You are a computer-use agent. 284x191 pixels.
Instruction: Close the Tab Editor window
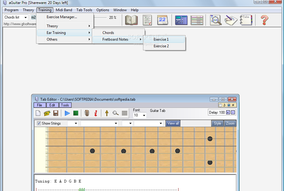(232, 99)
